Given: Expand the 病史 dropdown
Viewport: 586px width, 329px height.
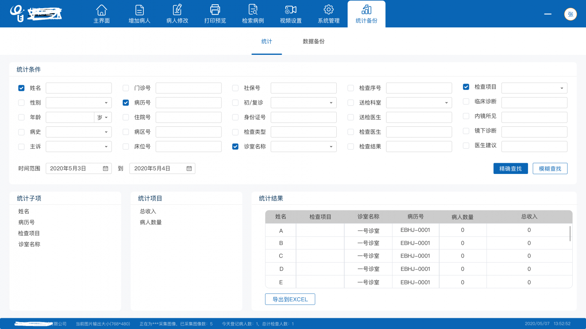Looking at the screenshot, I should coord(79,132).
